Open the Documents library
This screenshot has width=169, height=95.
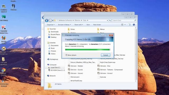[x=53, y=45]
